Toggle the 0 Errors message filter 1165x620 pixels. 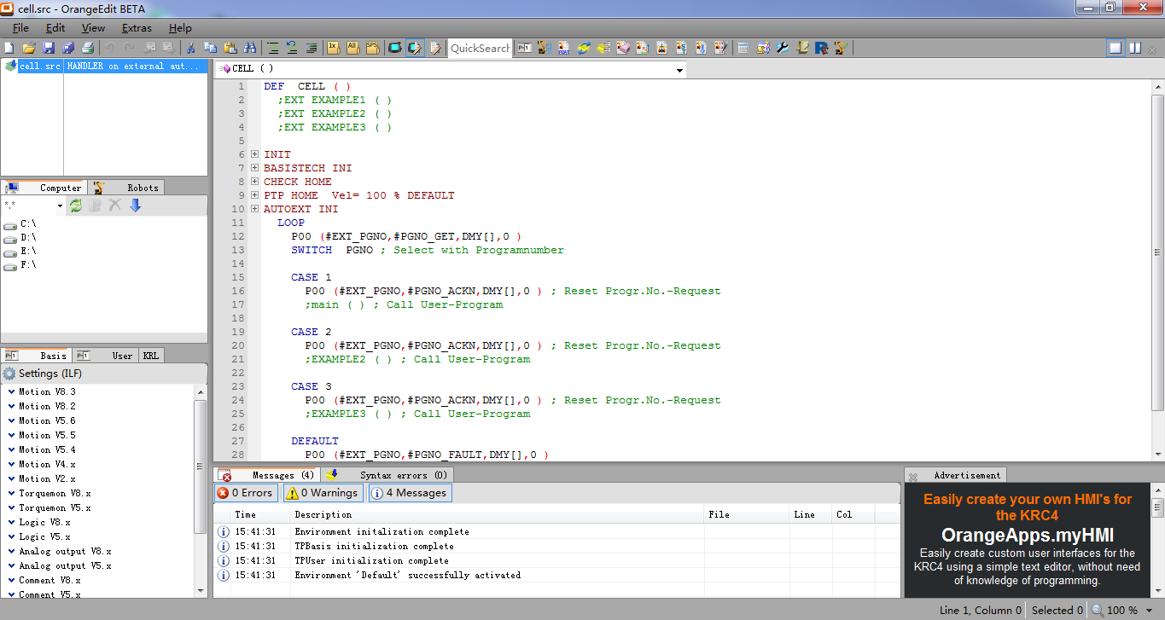[245, 493]
